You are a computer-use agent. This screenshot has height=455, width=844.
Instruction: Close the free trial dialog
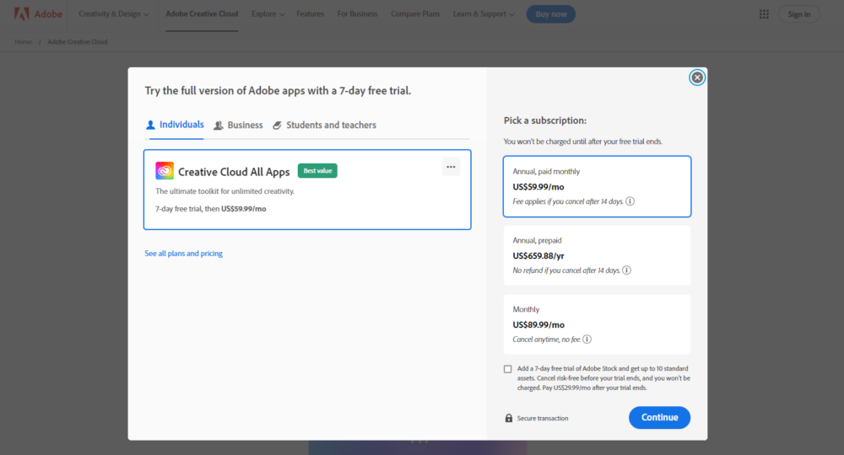tap(697, 78)
